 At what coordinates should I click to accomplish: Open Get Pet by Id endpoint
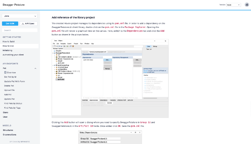pyautogui.click(x=10, y=77)
